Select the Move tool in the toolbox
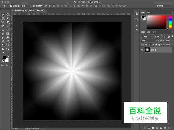Screen dimensions: 174x130 coord(3,14)
